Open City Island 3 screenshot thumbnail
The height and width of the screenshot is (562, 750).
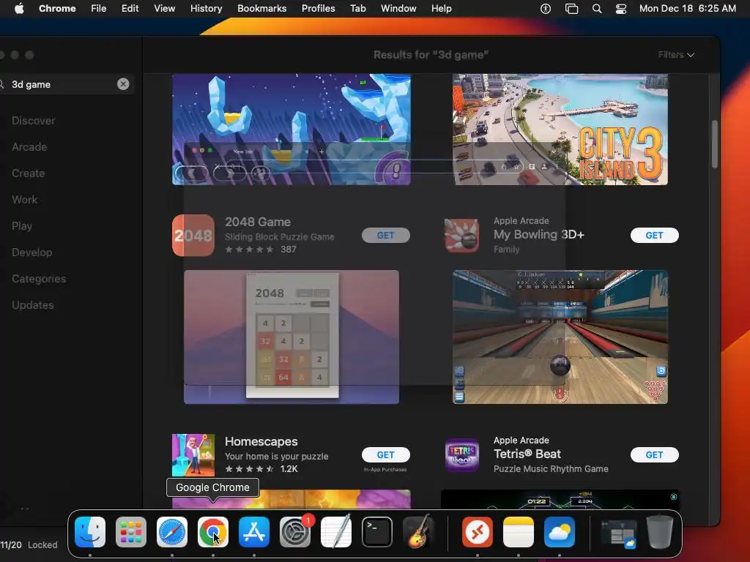coord(560,130)
